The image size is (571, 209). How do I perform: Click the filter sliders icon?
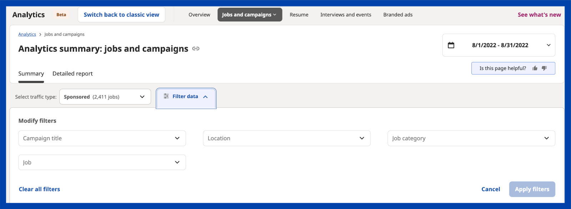click(x=166, y=96)
